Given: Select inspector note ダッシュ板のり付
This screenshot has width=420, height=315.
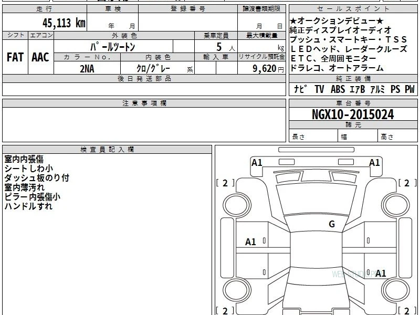Looking at the screenshot, I should coord(37,178).
